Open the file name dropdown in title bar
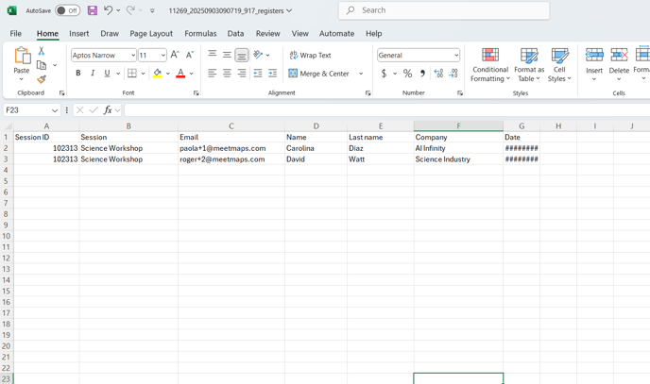This screenshot has width=650, height=384. point(289,10)
